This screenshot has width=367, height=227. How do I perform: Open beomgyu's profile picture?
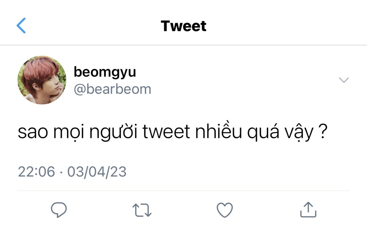coord(42,80)
